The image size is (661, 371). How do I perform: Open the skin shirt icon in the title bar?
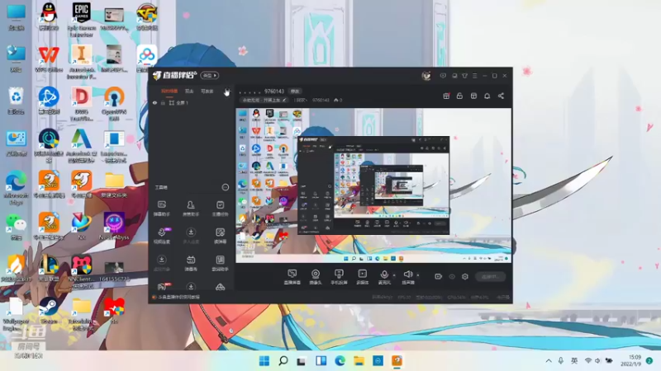tap(464, 76)
